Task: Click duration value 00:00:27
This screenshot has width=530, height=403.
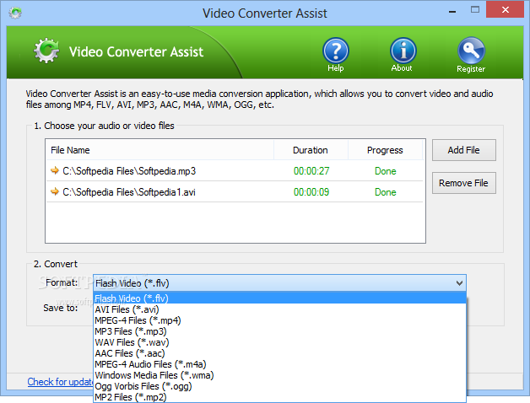Action: [x=311, y=171]
